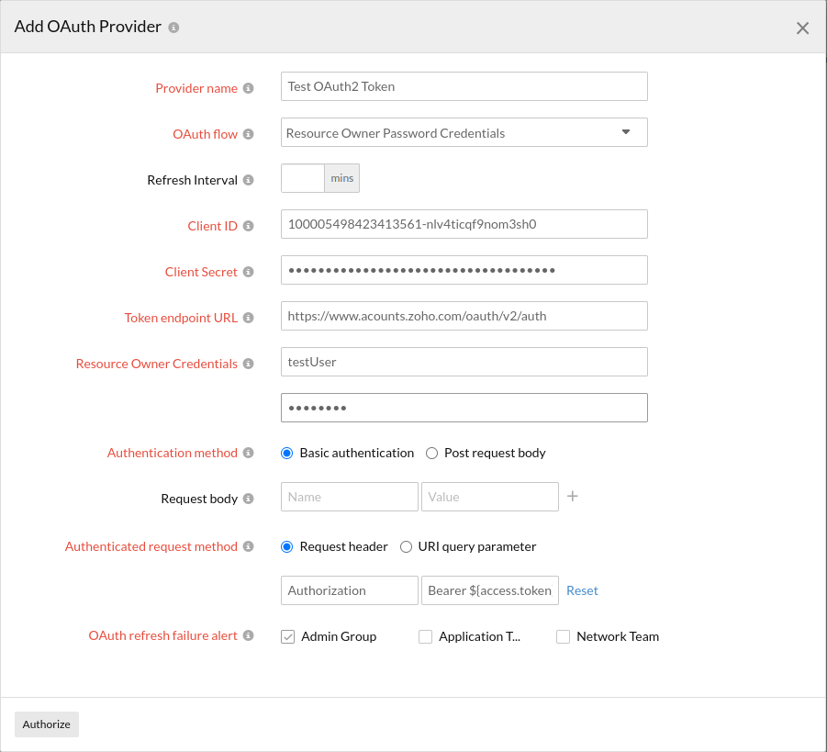Viewport: 827px width, 752px height.
Task: Click inside the Client ID text field
Action: coord(464,224)
